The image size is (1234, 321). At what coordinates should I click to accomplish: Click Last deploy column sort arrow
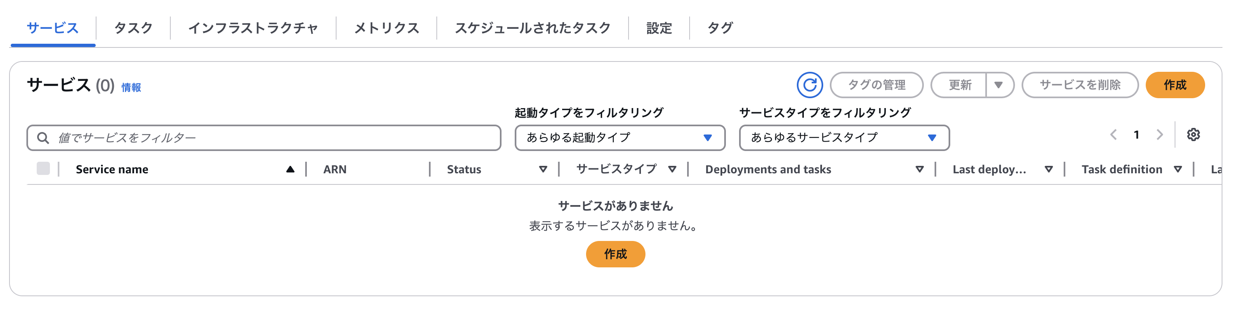coord(1049,170)
